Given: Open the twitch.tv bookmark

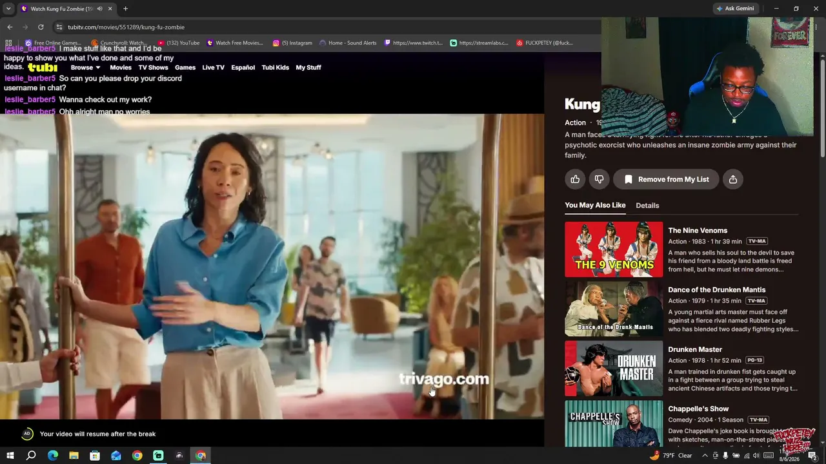Looking at the screenshot, I should (x=414, y=43).
